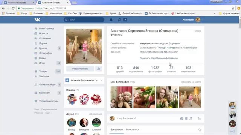Open the first photo thumbnail in Мои фотографии

tap(121, 97)
